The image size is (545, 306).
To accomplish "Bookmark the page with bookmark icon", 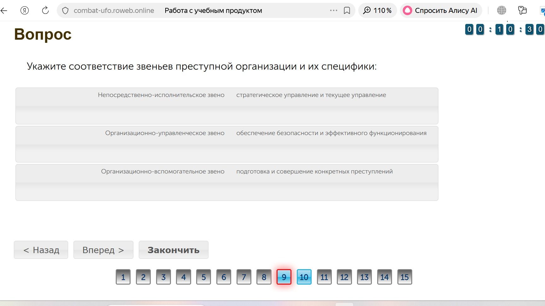I will point(347,11).
